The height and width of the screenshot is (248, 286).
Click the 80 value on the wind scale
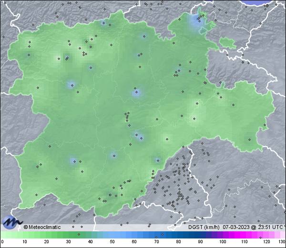(x=178, y=242)
